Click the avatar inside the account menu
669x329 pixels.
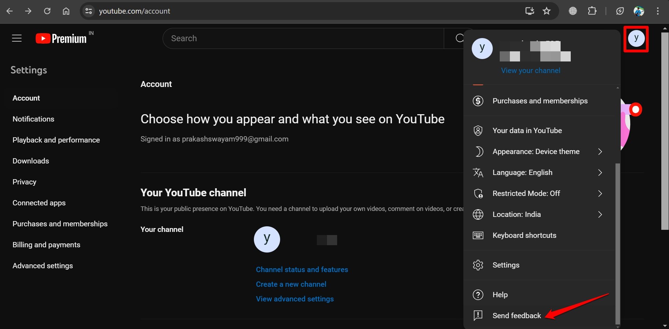(x=482, y=48)
